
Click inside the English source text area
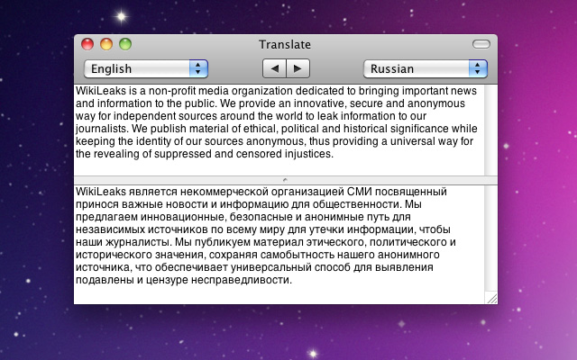tap(279, 130)
